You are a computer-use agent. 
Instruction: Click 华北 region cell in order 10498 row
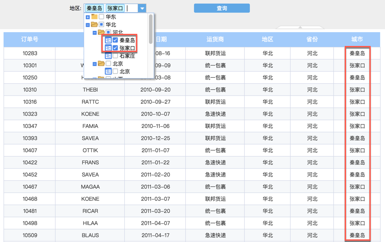[267, 223]
